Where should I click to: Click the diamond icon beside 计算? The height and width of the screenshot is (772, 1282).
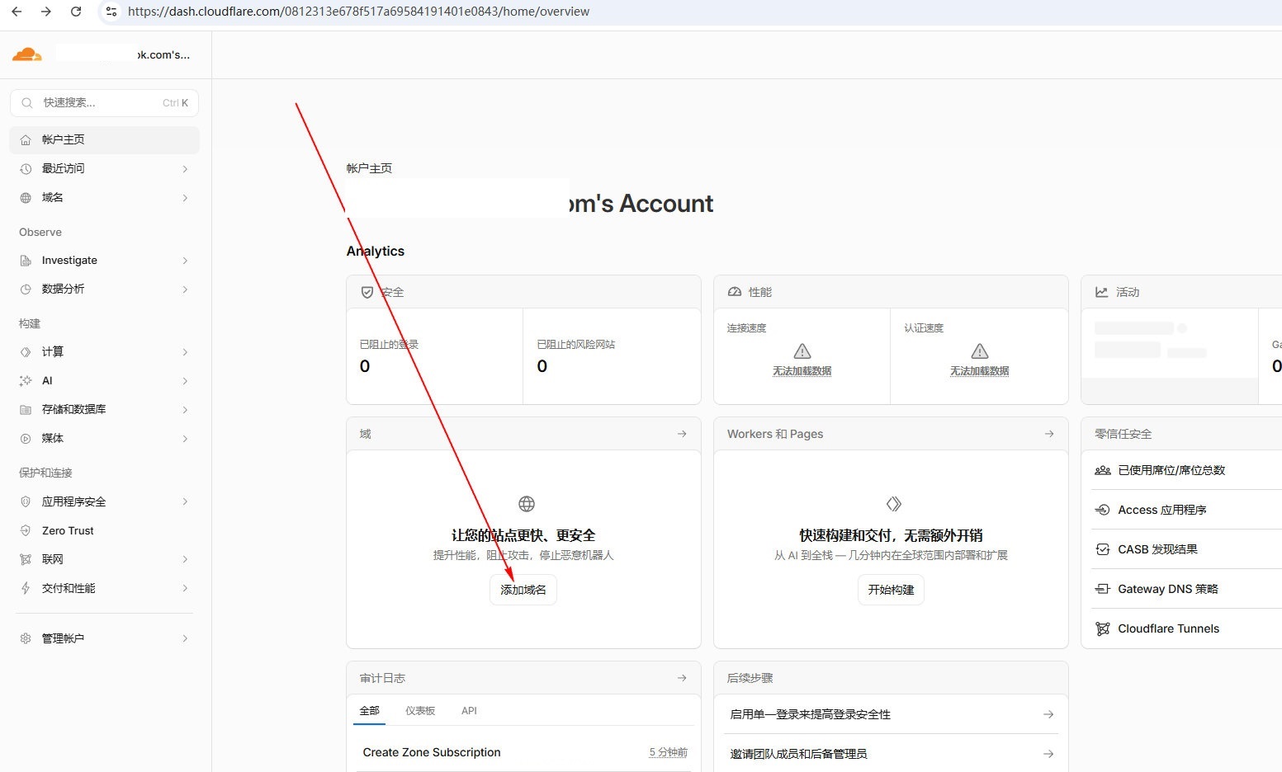click(x=26, y=352)
